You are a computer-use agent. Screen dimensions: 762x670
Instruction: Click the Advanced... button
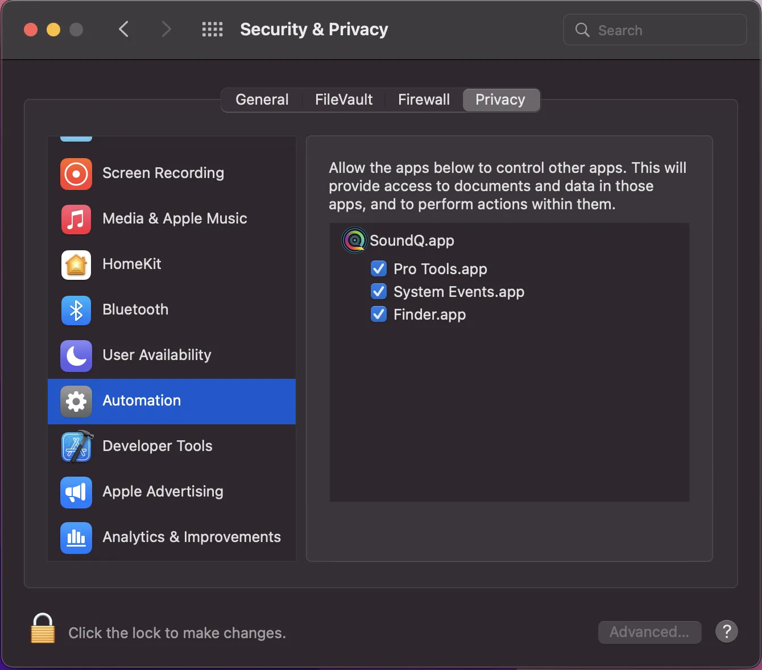pyautogui.click(x=649, y=632)
